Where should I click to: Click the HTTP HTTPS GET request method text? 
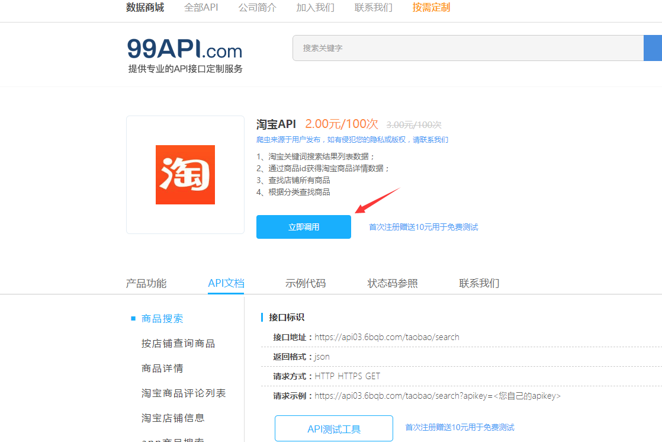348,376
